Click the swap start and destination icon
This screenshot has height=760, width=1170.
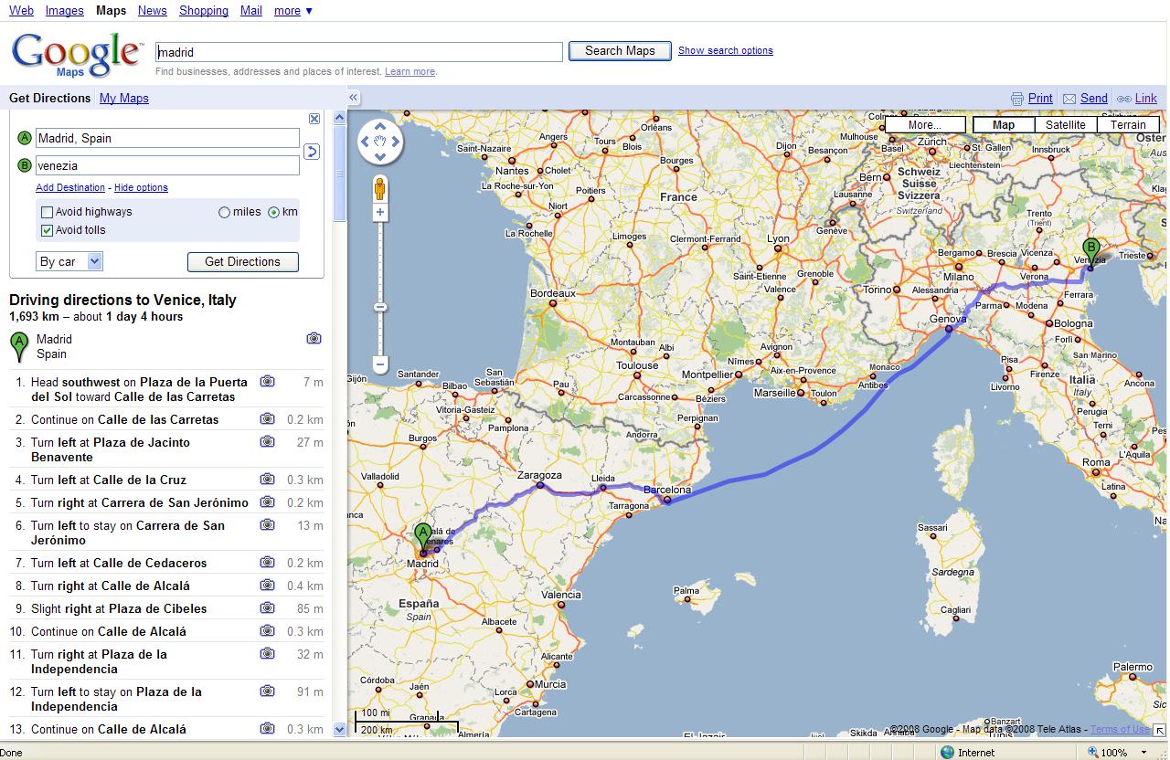click(x=312, y=152)
